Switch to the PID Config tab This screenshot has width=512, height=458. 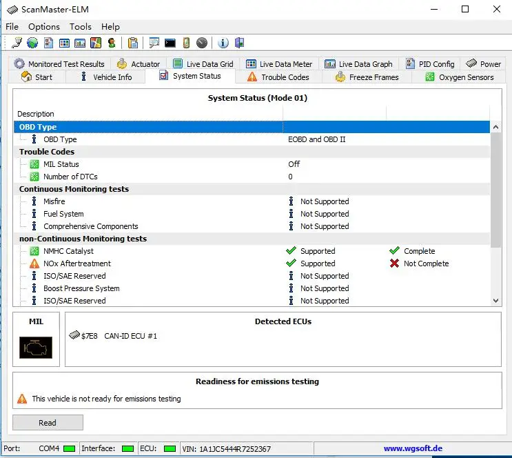430,63
